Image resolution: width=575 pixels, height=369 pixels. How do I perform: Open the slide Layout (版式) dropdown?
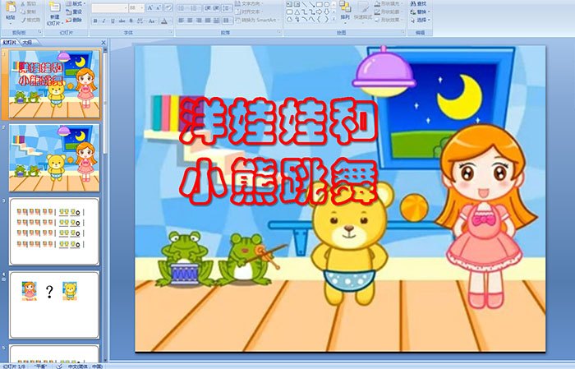pos(76,3)
